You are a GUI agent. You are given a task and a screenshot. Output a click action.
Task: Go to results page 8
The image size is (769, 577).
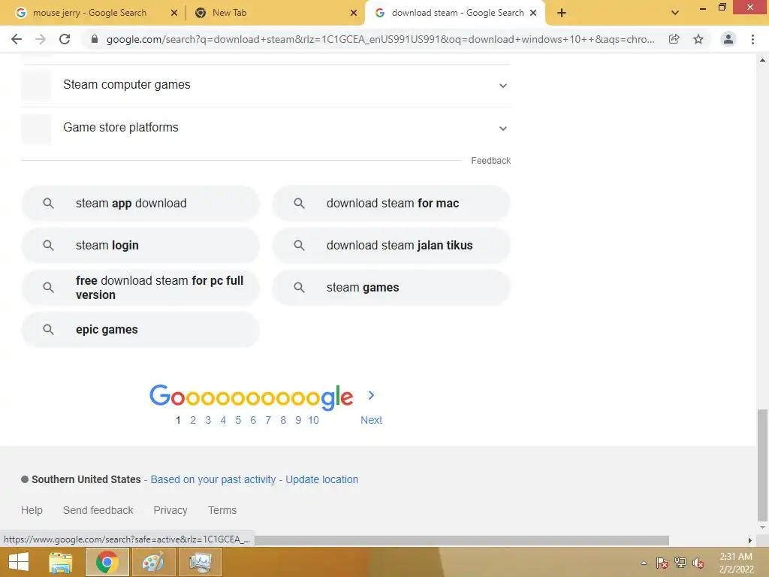[283, 420]
